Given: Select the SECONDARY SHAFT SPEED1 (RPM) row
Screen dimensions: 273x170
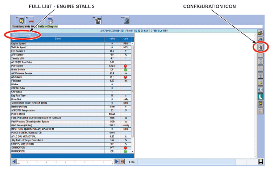Looking at the screenshot, I should [x=71, y=103].
